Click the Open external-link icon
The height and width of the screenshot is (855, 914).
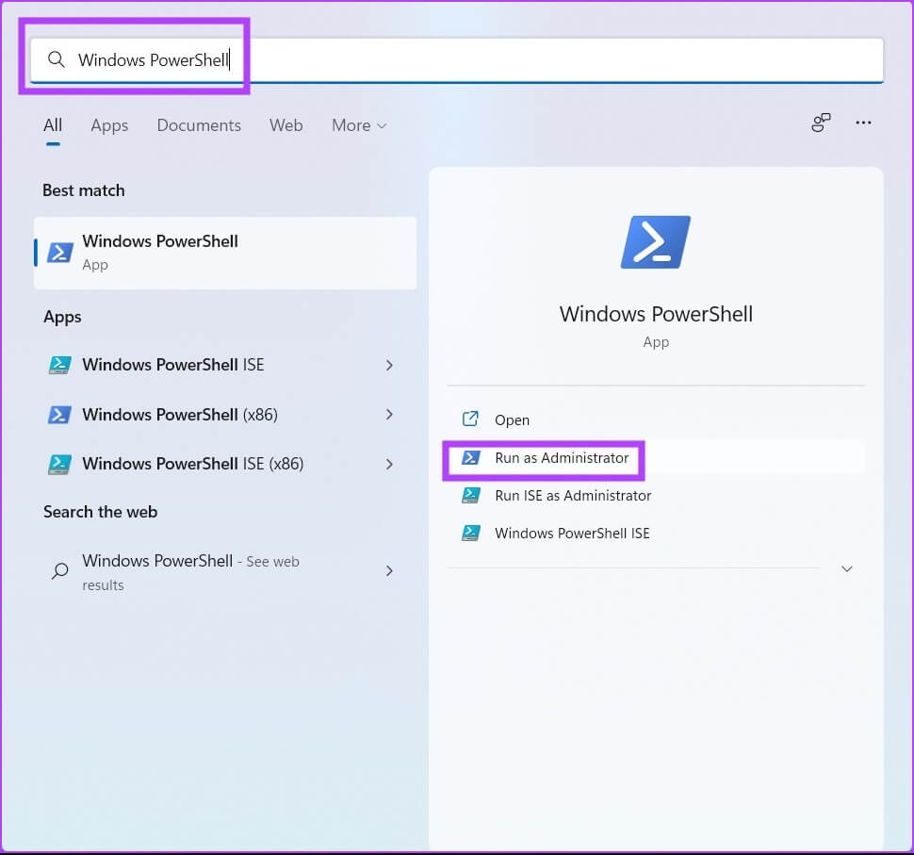[x=470, y=419]
